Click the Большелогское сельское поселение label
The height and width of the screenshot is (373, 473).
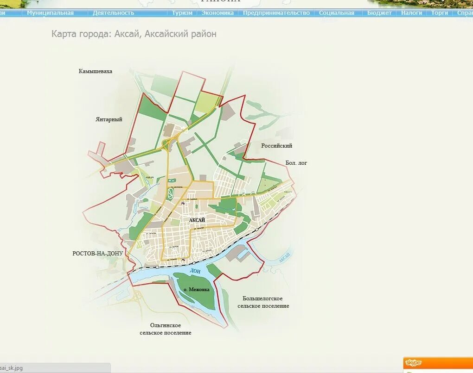click(263, 302)
